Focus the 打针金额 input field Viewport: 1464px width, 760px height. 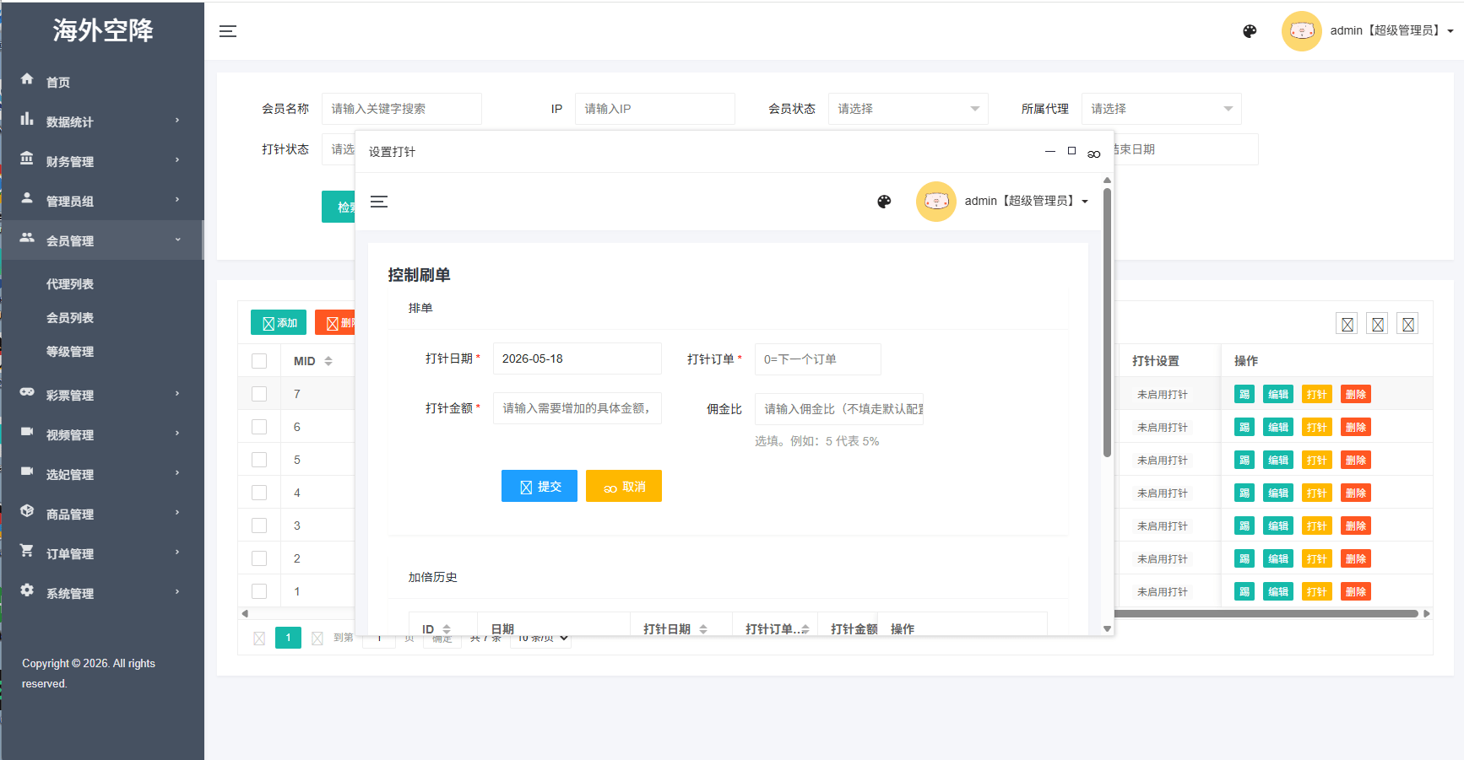tap(577, 408)
